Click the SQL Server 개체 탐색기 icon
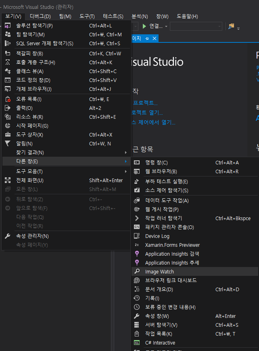Image resolution: width=259 pixels, height=351 pixels. tap(8, 44)
